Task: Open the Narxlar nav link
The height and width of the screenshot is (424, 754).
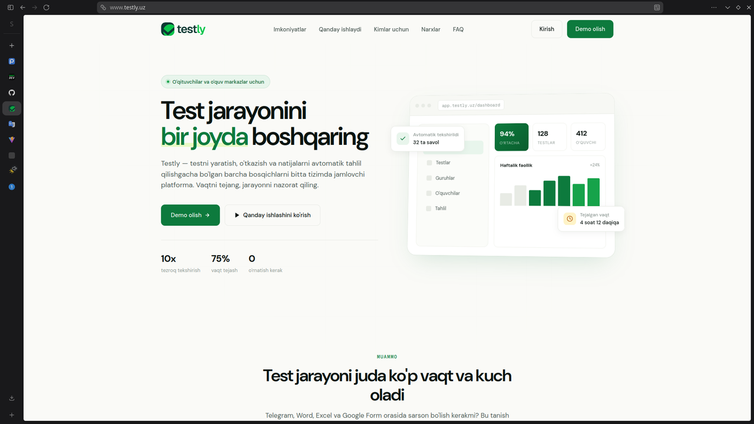Action: coord(431,29)
